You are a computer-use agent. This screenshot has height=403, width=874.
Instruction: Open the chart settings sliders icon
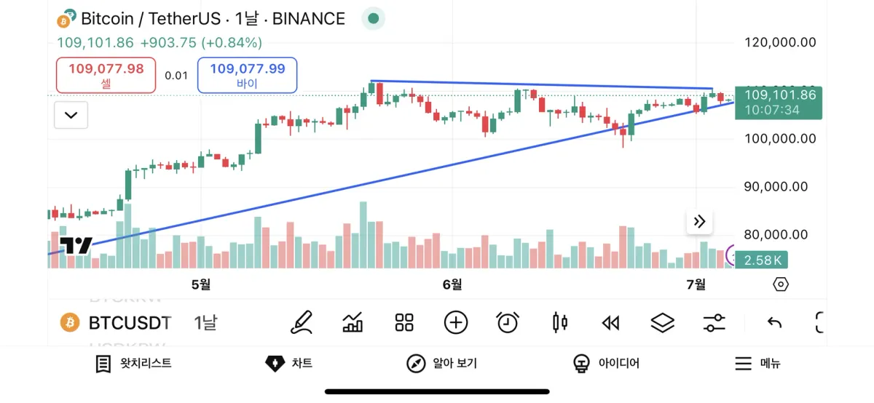tap(714, 322)
